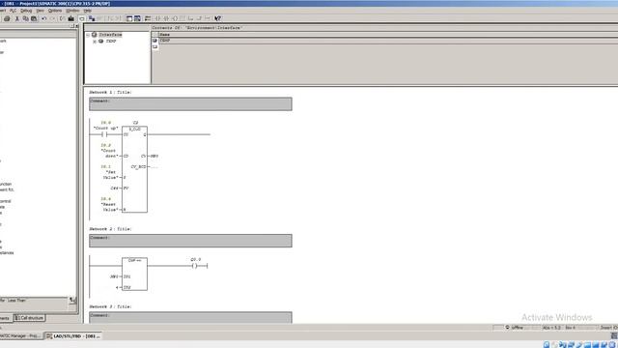Click the value 4 at comparator IN2
Image resolution: width=618 pixels, height=348 pixels.
click(117, 288)
